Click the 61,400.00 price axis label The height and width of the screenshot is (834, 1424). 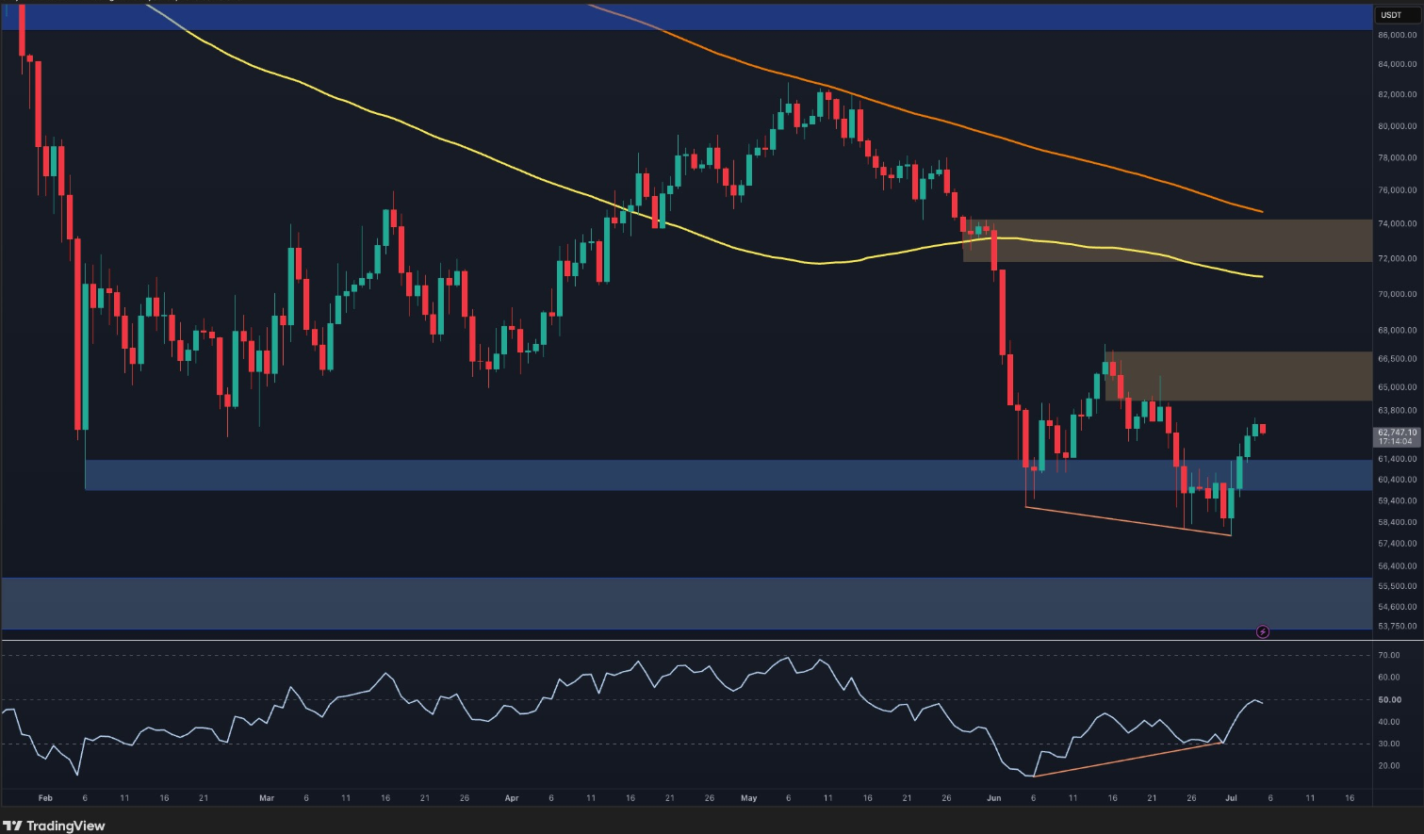(x=1397, y=459)
